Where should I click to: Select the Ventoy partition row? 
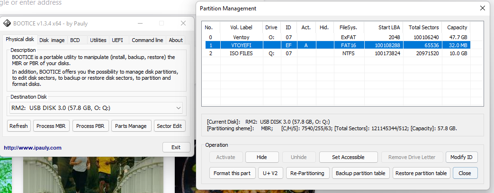[x=336, y=37]
